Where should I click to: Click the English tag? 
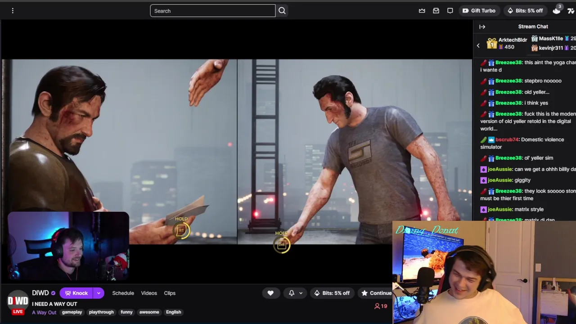(173, 312)
